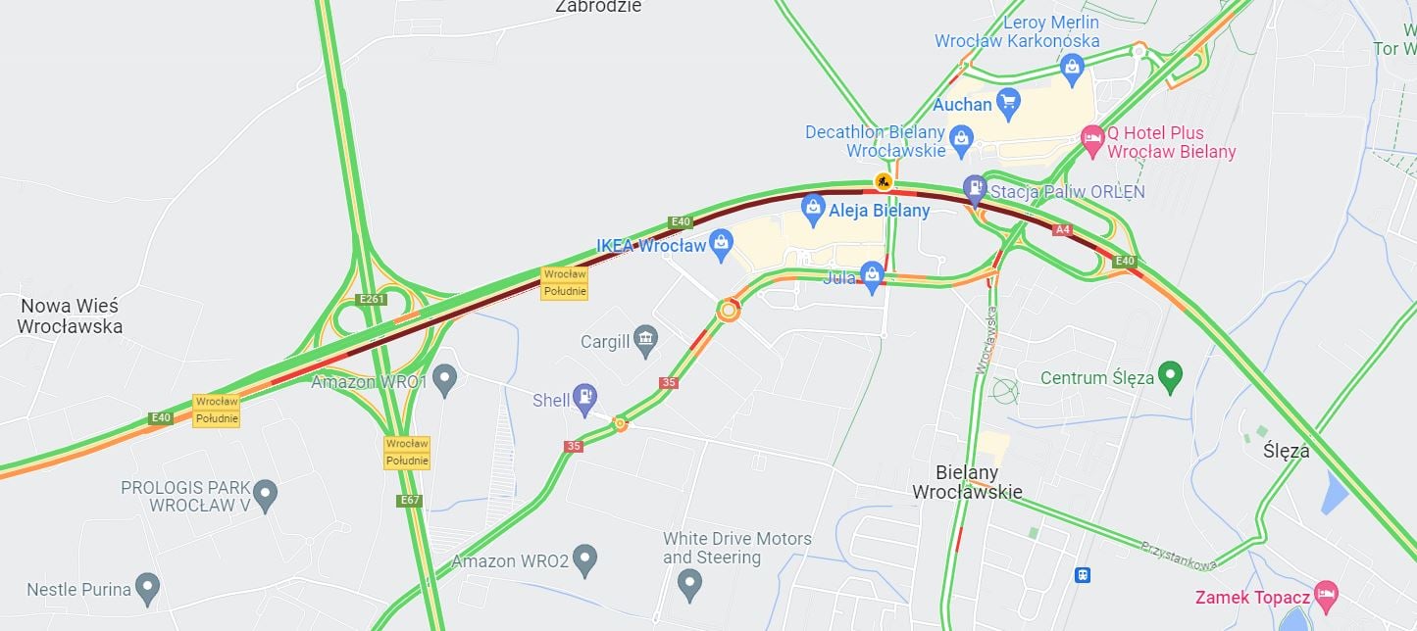Click the Nestle Purina location pin
Image resolution: width=1417 pixels, height=631 pixels.
(x=147, y=588)
